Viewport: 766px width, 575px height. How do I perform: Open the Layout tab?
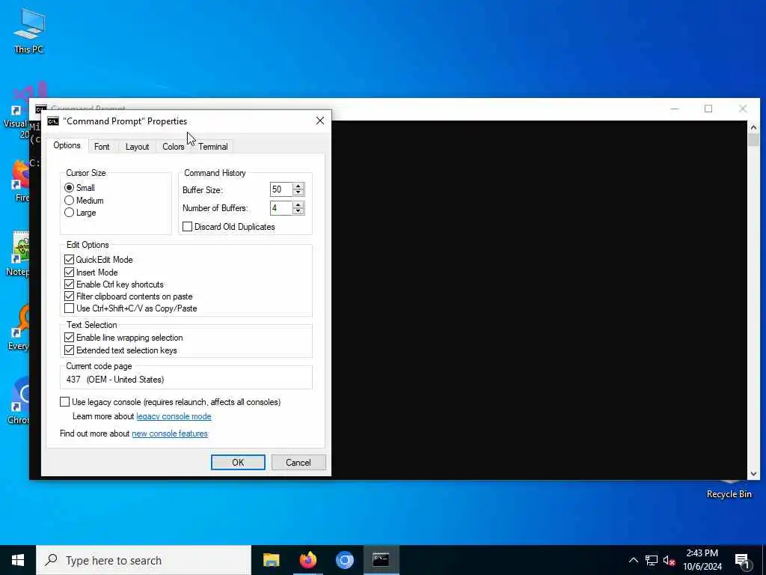tap(137, 147)
